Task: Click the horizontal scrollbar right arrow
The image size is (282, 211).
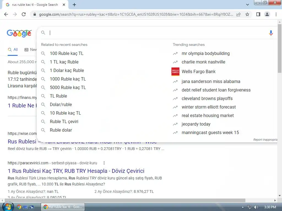Action: click(275, 200)
